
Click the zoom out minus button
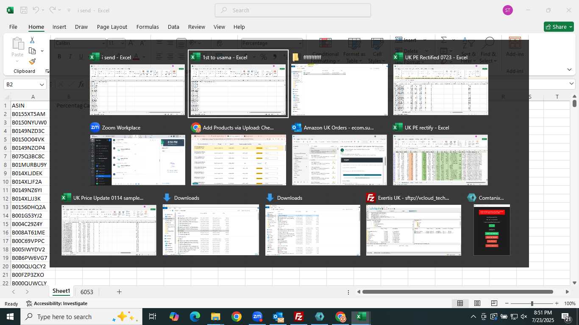507,303
